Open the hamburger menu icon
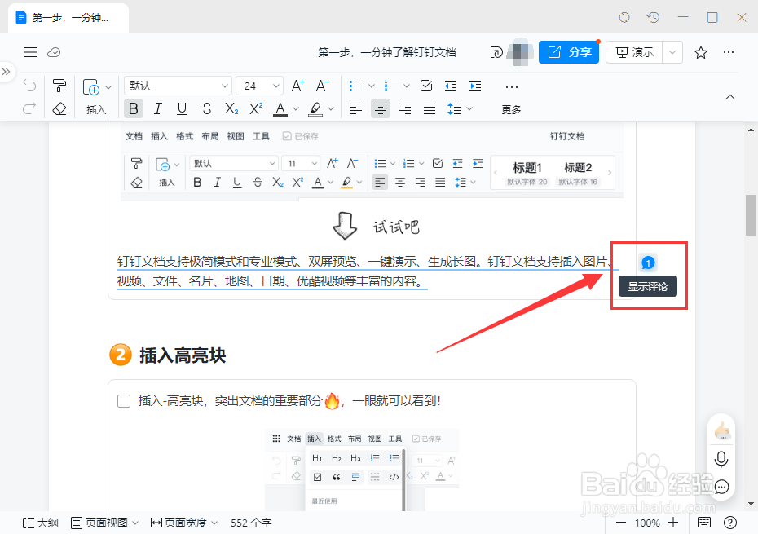Image resolution: width=758 pixels, height=534 pixels. tap(31, 52)
